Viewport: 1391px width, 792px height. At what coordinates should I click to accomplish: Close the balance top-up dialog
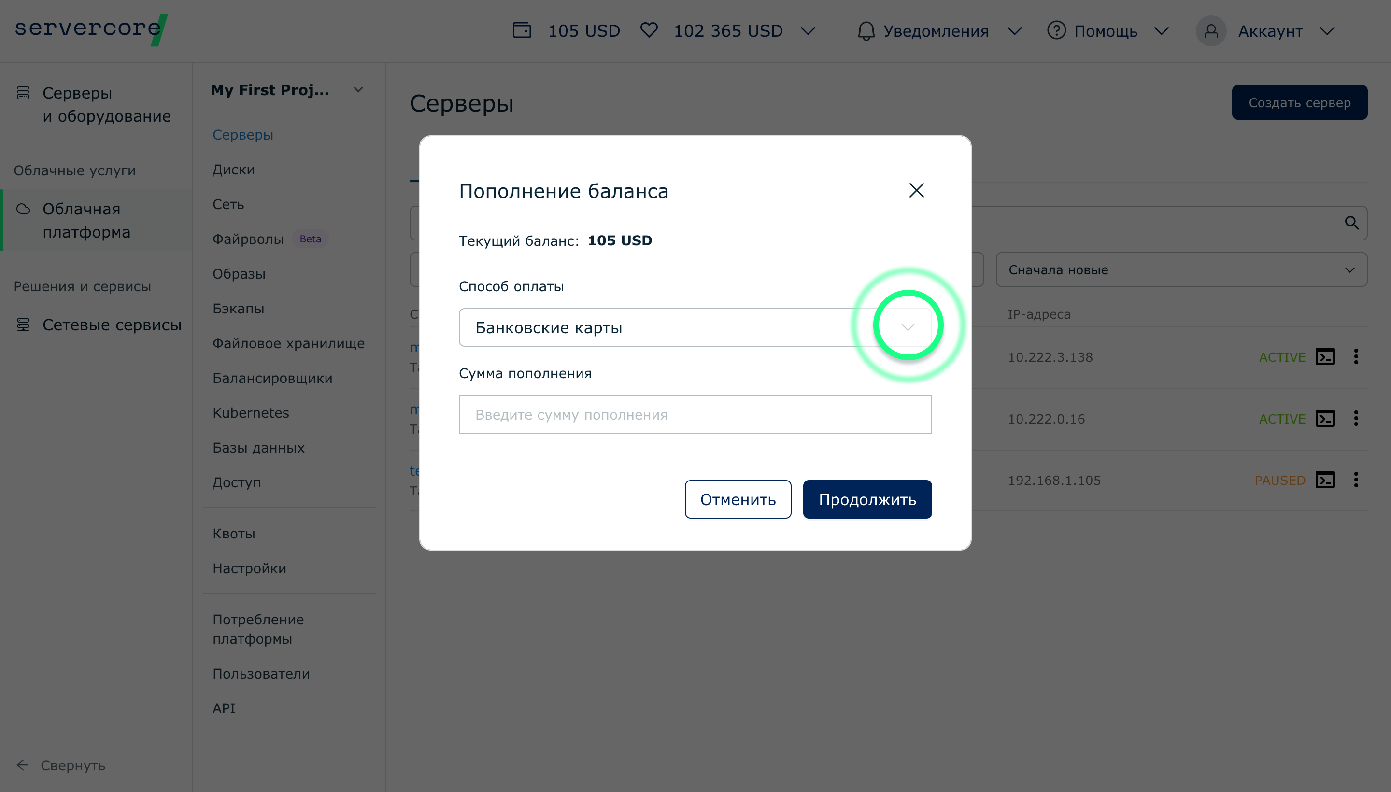(917, 190)
